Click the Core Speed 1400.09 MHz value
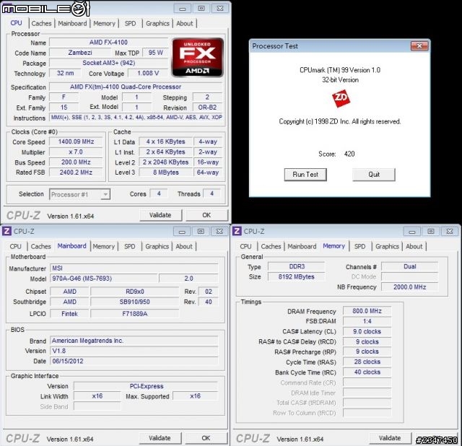The image size is (462, 446). pyautogui.click(x=76, y=141)
